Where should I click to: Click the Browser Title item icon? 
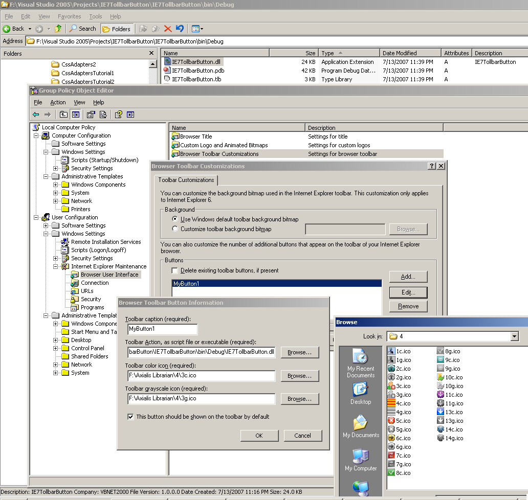pos(175,137)
